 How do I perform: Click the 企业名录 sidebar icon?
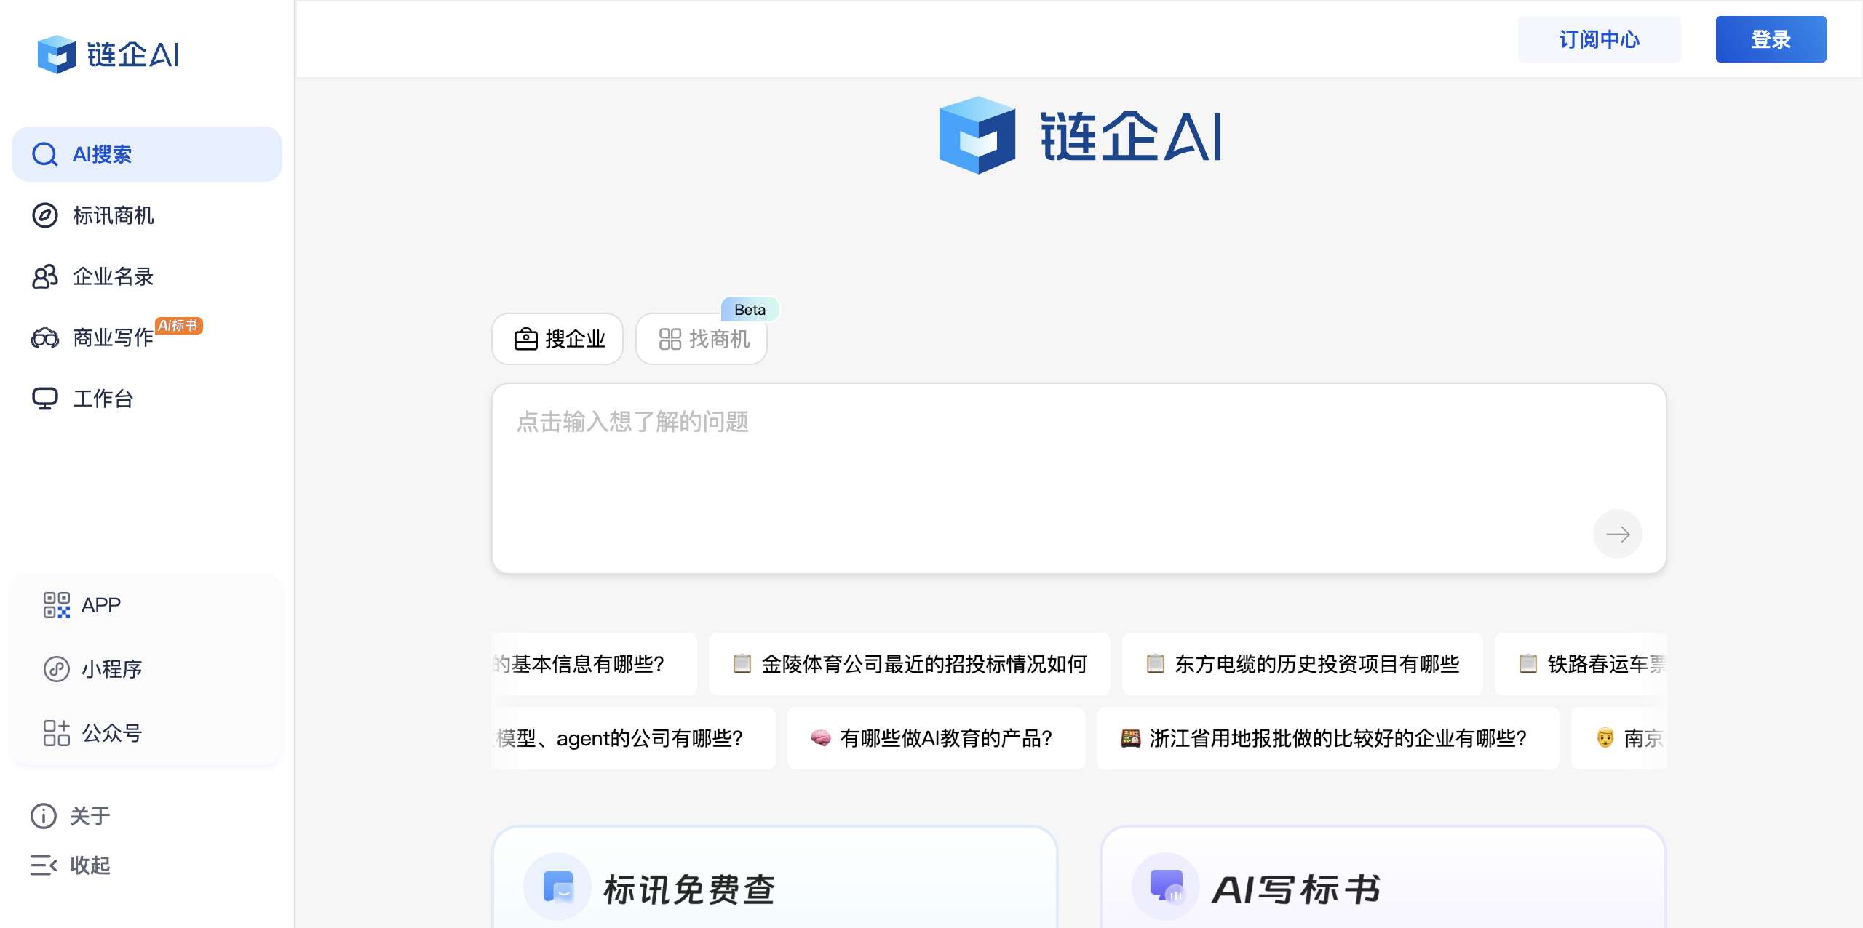pos(44,276)
